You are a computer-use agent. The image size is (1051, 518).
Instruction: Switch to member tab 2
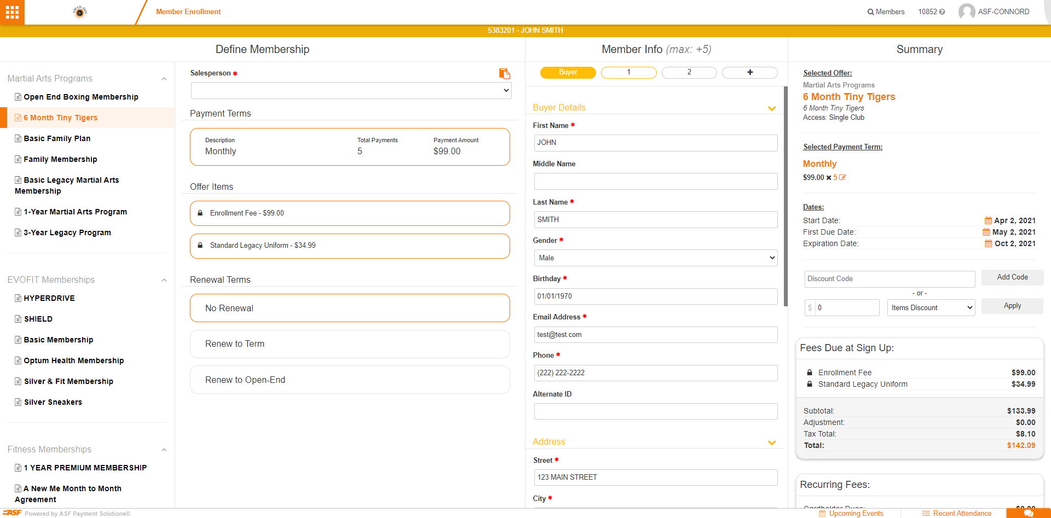(689, 72)
